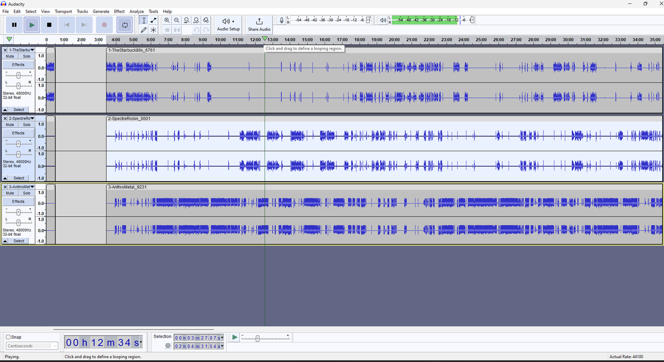Click the Play-at-speed button
This screenshot has height=362, width=664.
pos(235,337)
